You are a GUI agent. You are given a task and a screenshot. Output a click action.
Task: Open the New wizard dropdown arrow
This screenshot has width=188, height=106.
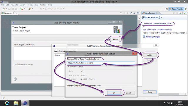click(x=6, y=9)
